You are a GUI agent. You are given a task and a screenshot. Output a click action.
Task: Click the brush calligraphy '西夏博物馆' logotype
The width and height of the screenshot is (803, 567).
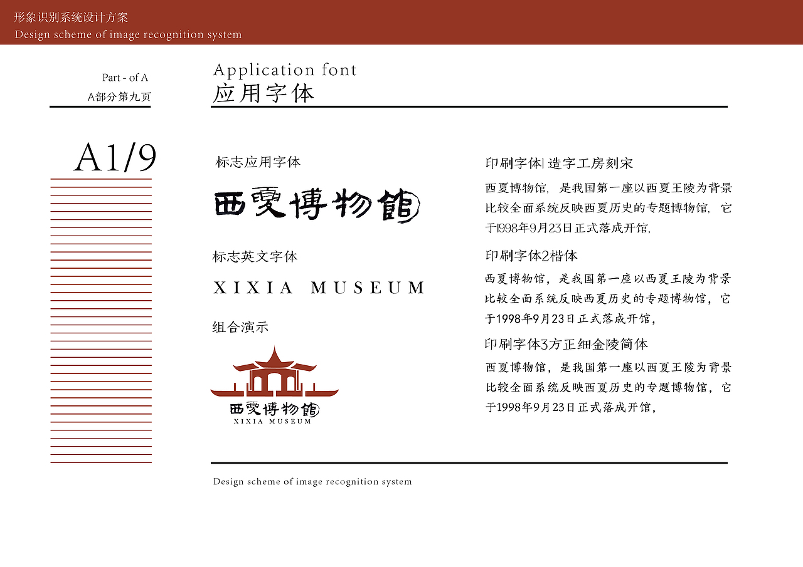(317, 205)
